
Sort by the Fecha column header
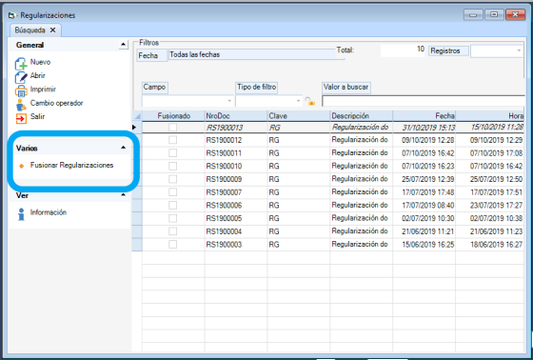[424, 116]
